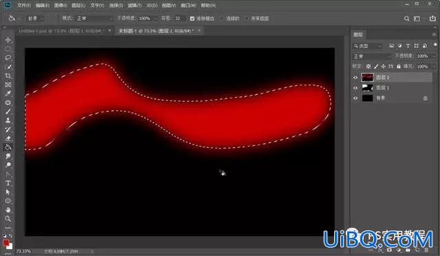Click the red foreground color swatch
440x256 pixels.
coord(5,242)
